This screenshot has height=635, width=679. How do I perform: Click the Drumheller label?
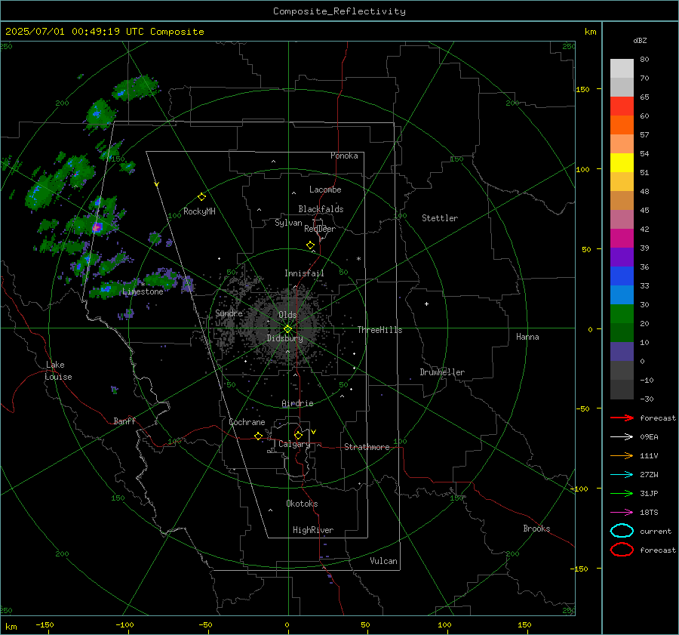442,372
